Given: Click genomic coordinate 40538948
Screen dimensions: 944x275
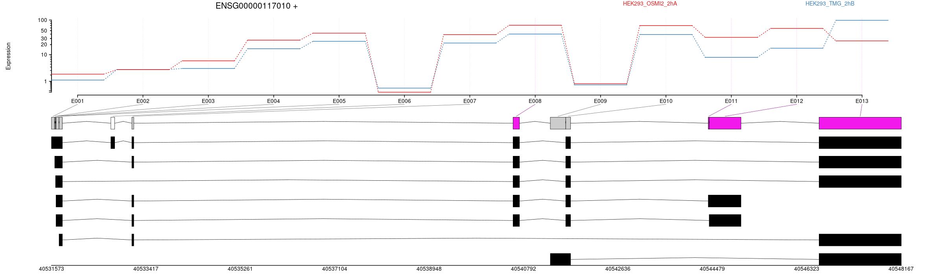Looking at the screenshot, I should (x=429, y=269).
